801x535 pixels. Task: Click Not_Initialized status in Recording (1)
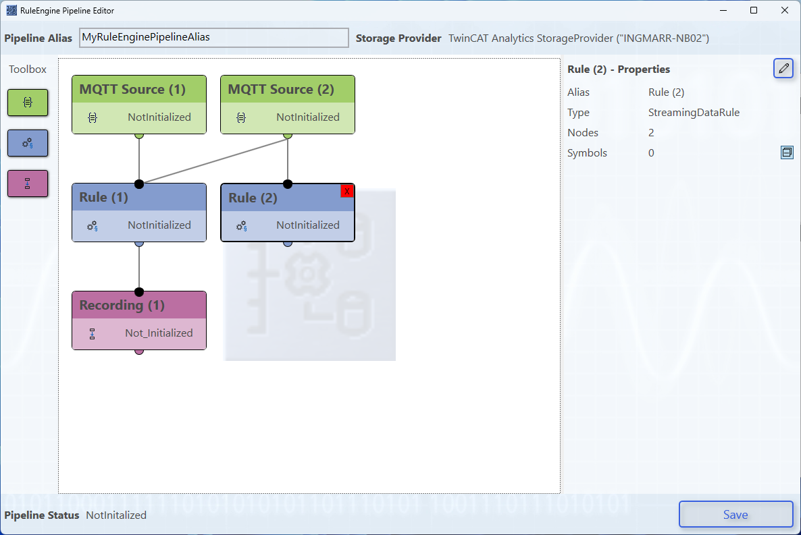159,333
